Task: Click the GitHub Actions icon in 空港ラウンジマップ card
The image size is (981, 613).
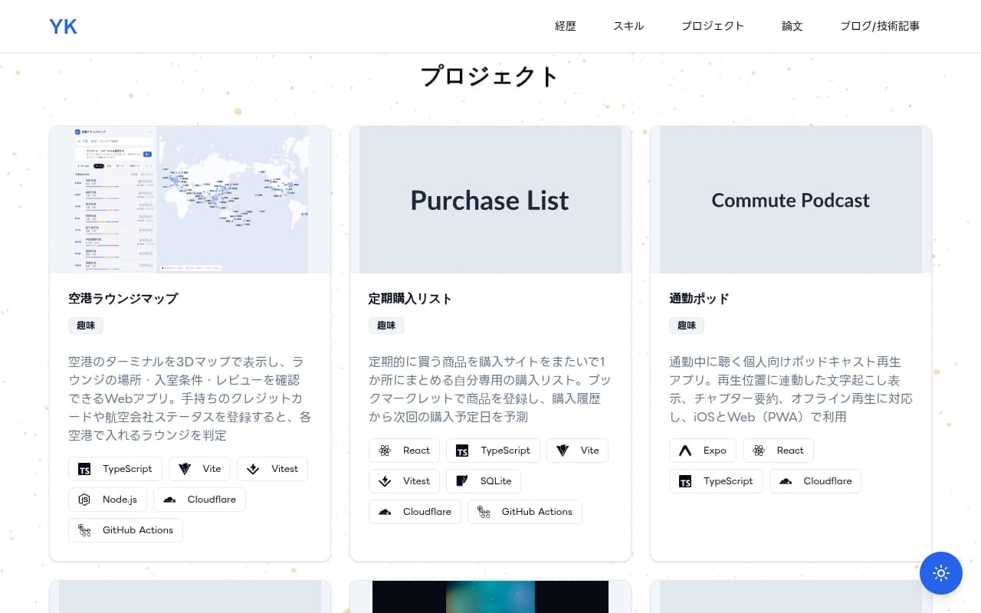Action: (84, 530)
